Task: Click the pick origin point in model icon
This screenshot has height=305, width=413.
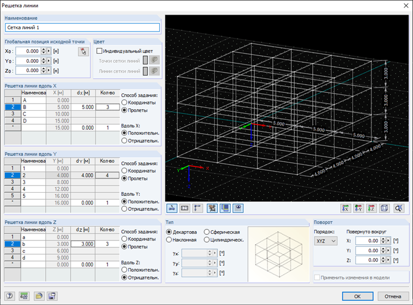Action: coord(83,52)
